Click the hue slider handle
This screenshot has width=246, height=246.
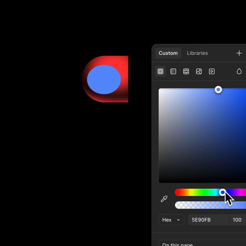coord(222,192)
